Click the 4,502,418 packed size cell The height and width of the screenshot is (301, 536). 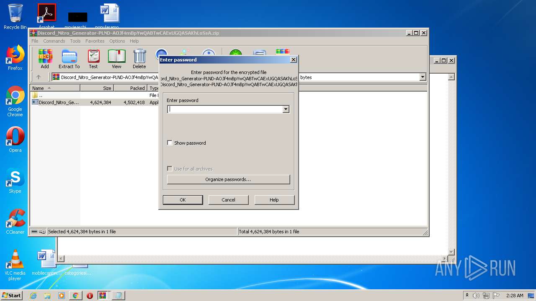[134, 102]
